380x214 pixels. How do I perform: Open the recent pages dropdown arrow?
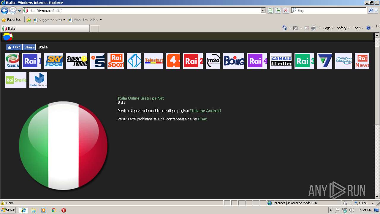point(19,11)
